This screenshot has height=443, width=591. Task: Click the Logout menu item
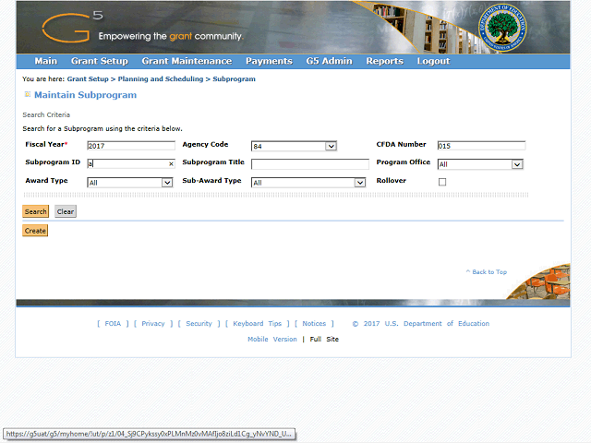pos(433,62)
